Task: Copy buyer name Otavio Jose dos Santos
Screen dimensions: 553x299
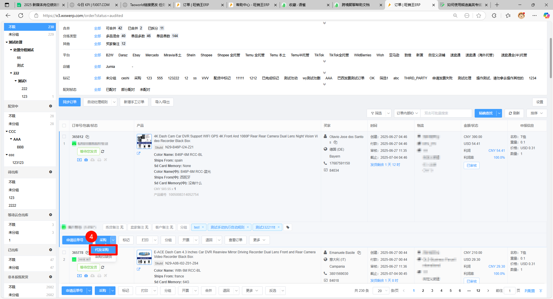Action: point(335,142)
